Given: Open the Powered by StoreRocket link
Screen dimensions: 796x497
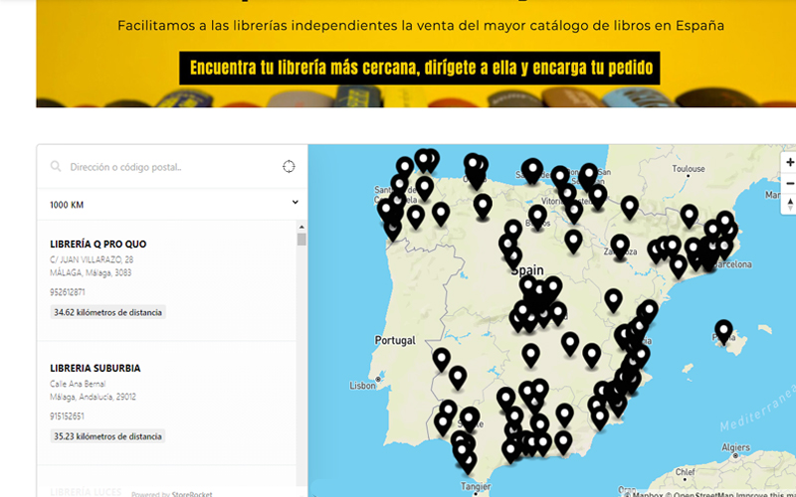Looking at the screenshot, I should (x=171, y=494).
